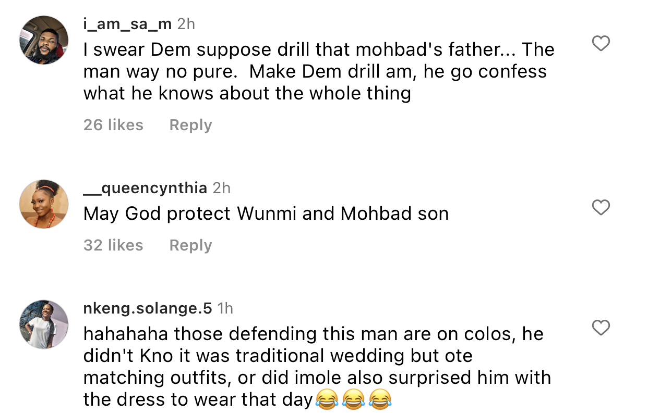Like i_am_sa_m's comment with the heart icon
The width and height of the screenshot is (648, 413).
click(601, 44)
